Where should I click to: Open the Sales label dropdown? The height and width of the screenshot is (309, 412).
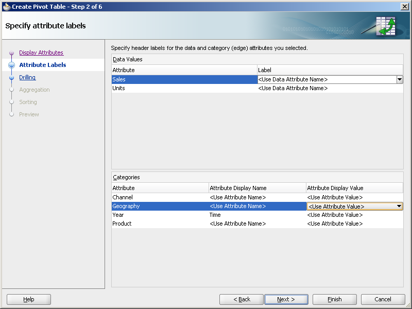coord(400,79)
